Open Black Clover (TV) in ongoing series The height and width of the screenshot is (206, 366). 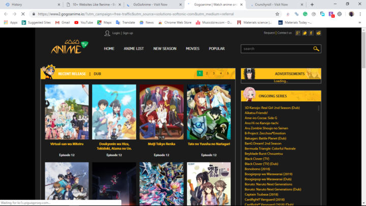(257, 159)
